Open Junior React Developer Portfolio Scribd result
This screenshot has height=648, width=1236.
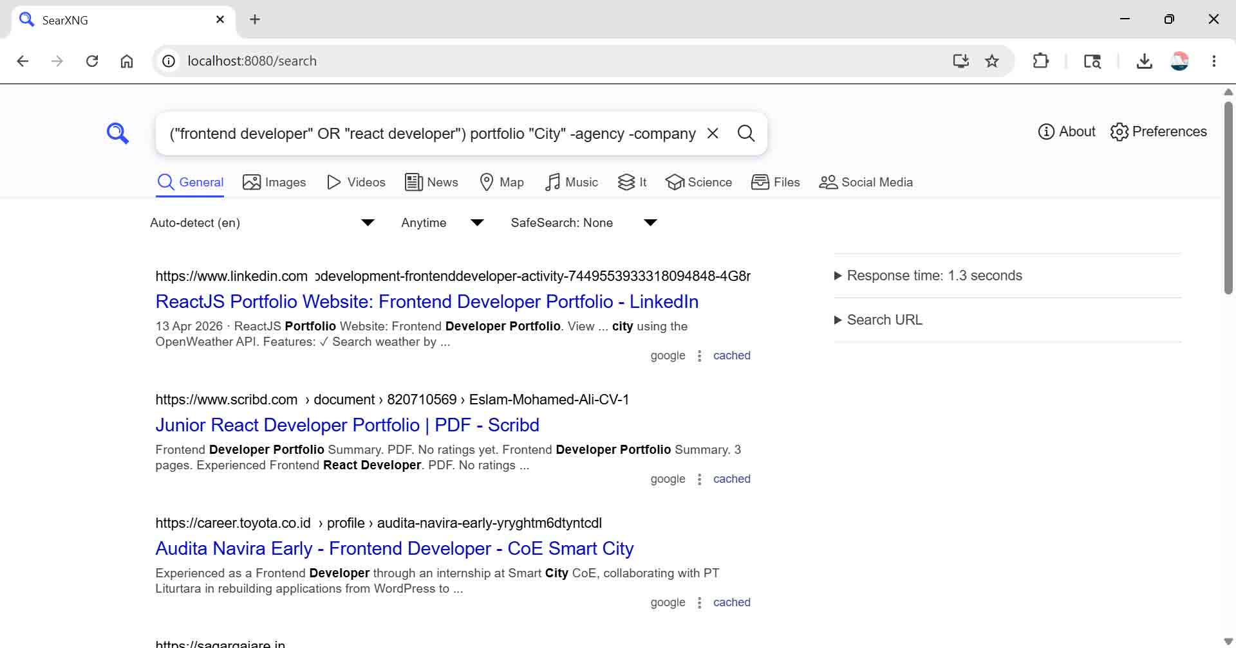(x=347, y=425)
